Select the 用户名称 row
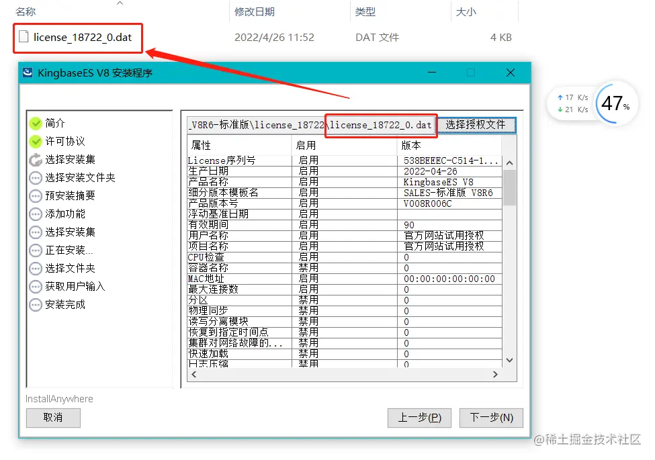Screen dimensions: 655x460 coord(345,236)
